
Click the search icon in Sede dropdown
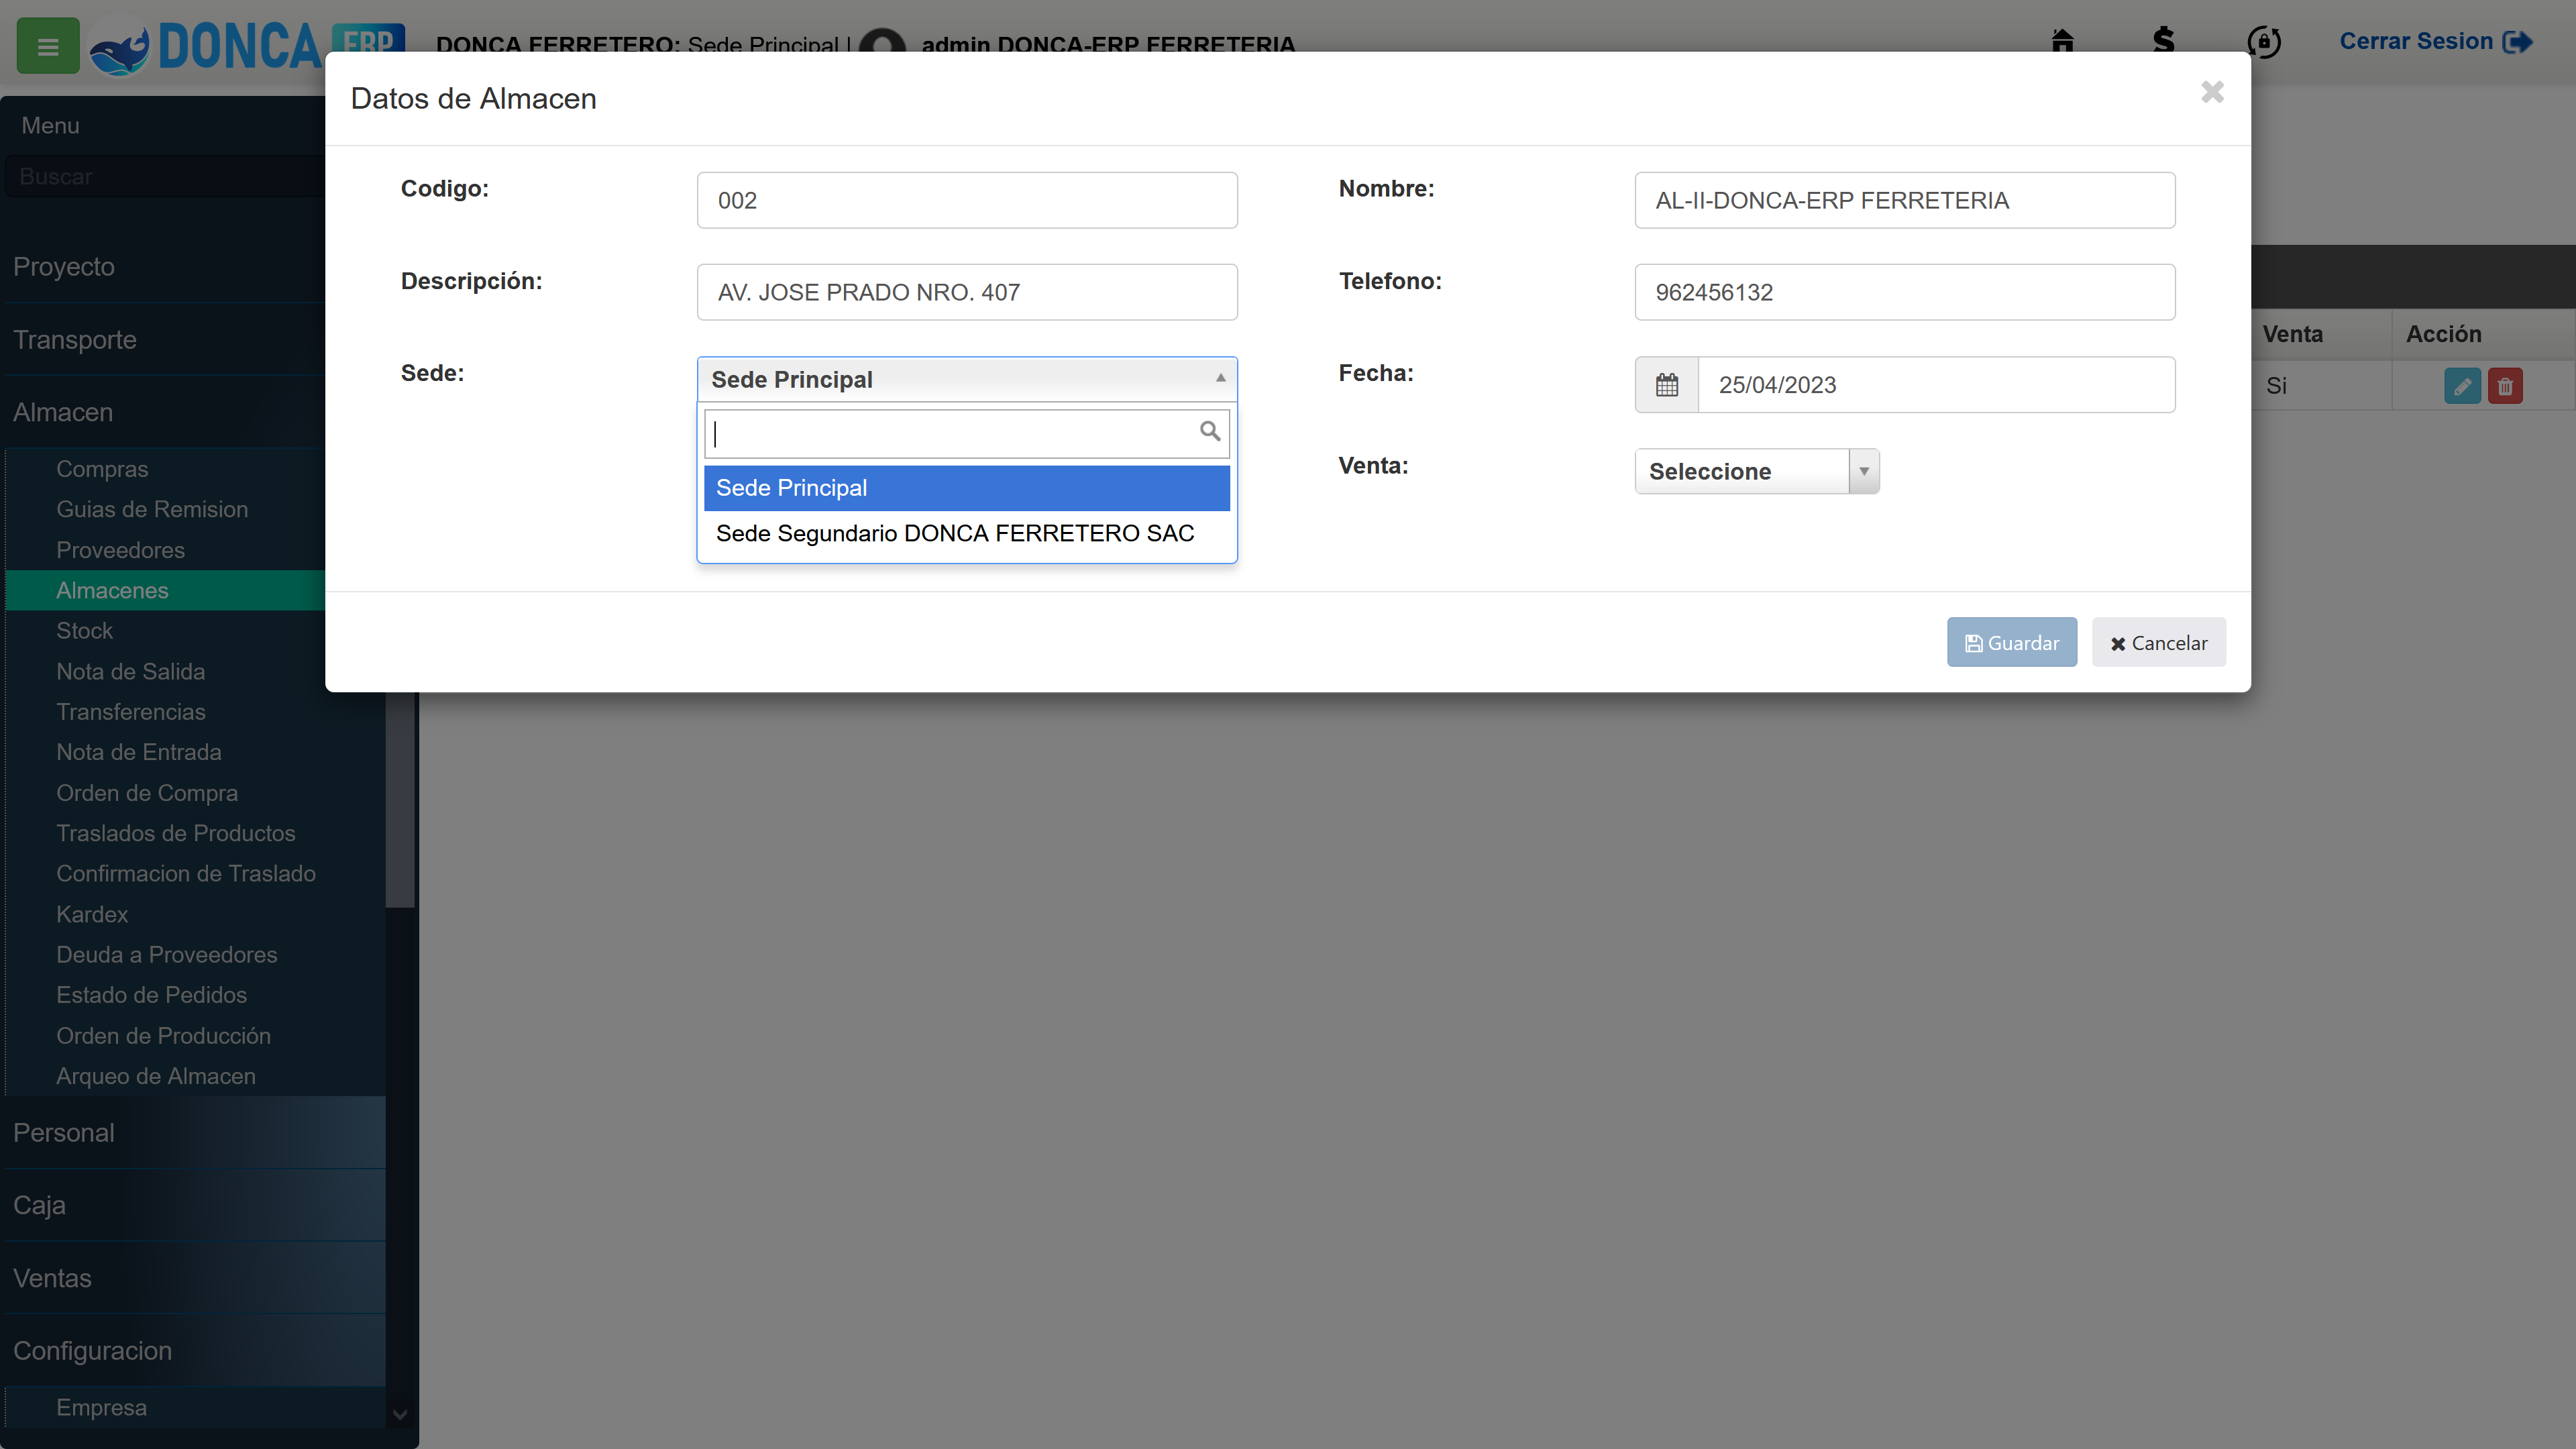point(1210,431)
